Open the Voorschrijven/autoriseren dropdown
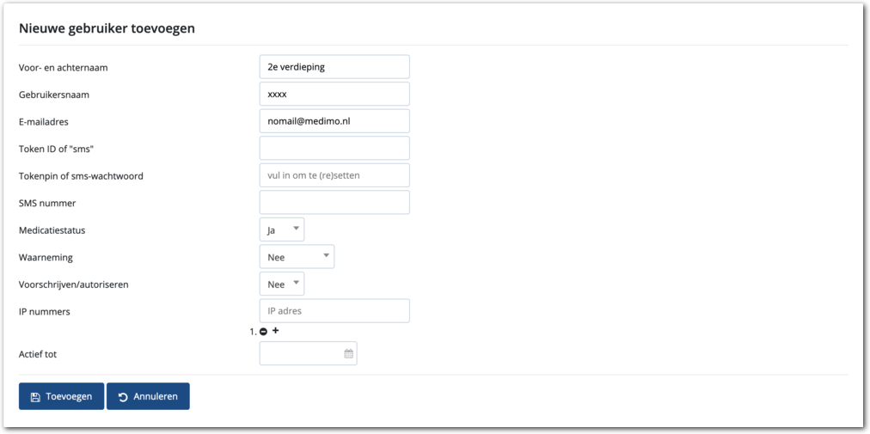This screenshot has height=434, width=870. click(282, 284)
